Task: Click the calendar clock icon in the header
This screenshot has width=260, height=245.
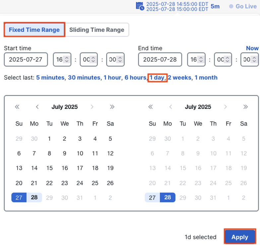Action: pyautogui.click(x=140, y=6)
